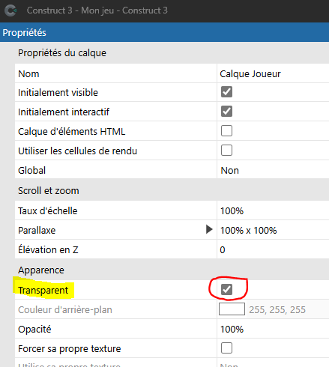Viewport: 329px width, 367px height.
Task: Open the Couleur d'arrière-plan color swatch
Action: tap(232, 309)
